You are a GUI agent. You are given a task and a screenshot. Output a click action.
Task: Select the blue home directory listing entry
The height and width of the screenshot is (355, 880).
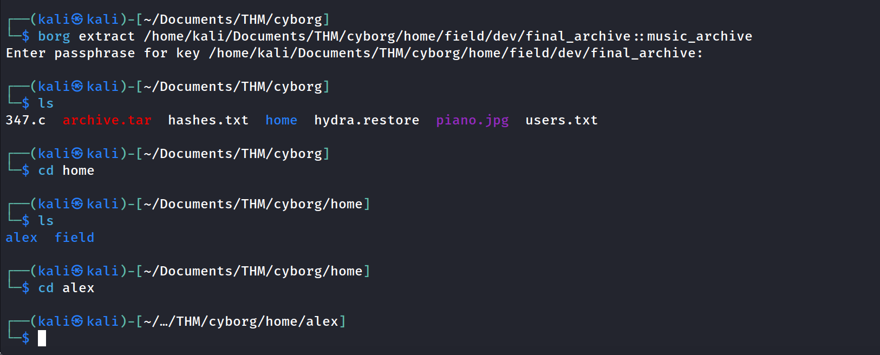click(281, 120)
